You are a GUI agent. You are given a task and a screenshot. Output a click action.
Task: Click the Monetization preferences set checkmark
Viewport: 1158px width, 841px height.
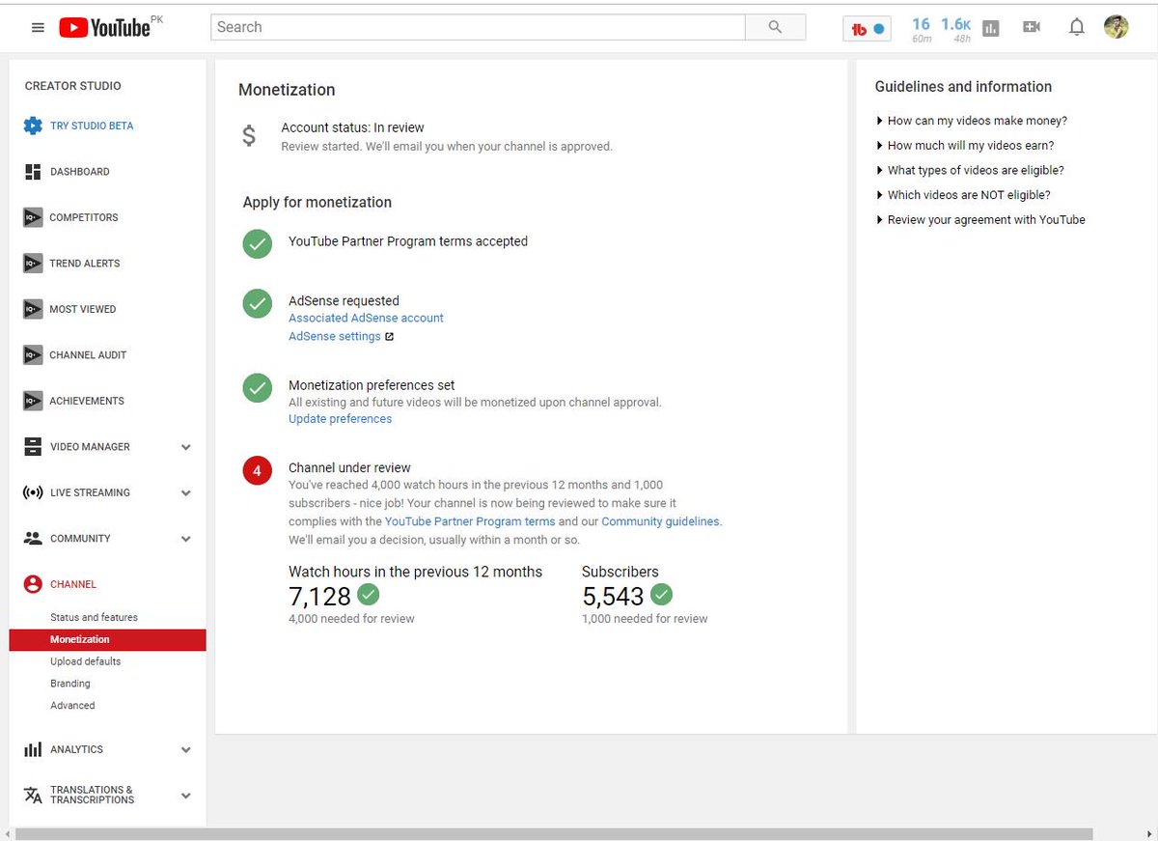click(257, 388)
